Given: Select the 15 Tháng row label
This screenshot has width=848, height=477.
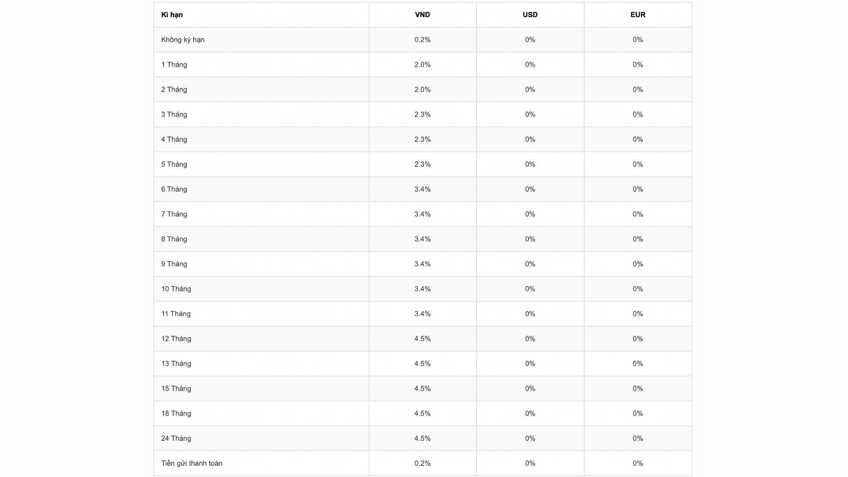Looking at the screenshot, I should coord(176,389).
